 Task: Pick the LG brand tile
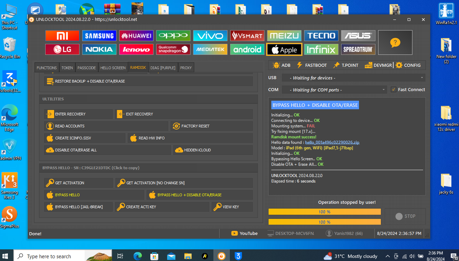(62, 49)
